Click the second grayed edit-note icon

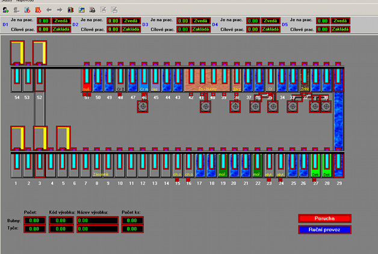(114, 10)
